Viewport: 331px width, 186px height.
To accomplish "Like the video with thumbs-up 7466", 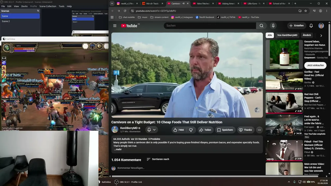I will pyautogui.click(x=179, y=130).
